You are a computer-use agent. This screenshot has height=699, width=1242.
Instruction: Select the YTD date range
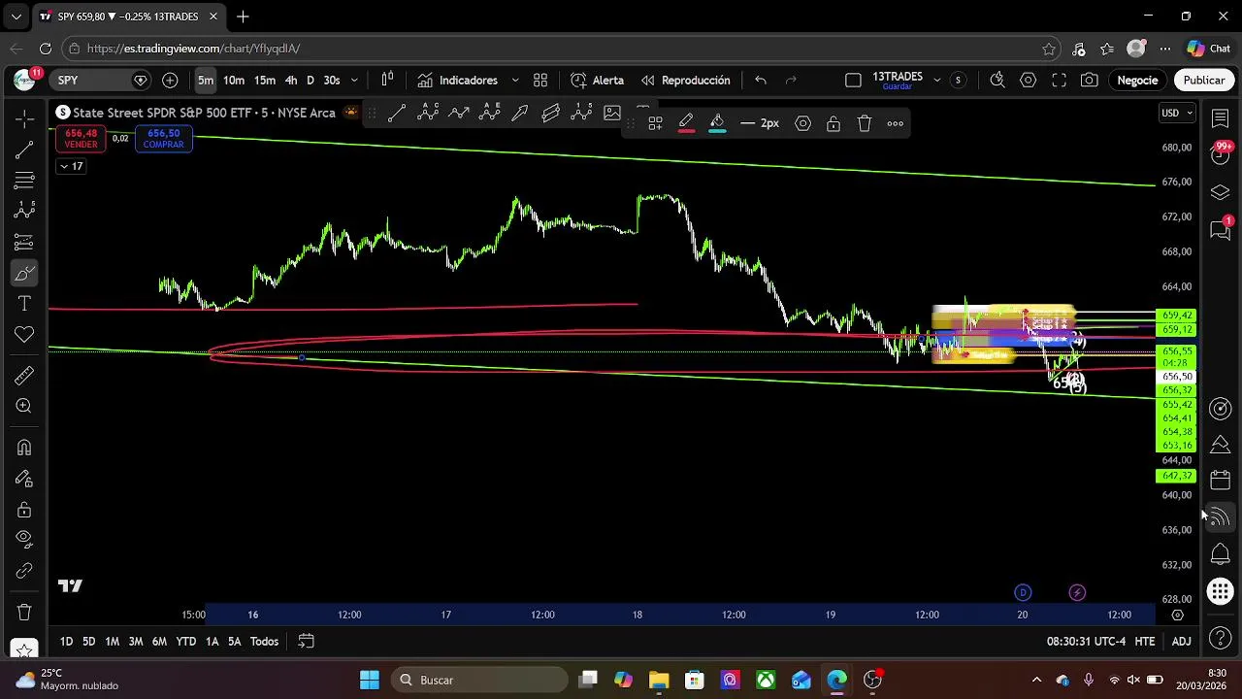[x=185, y=642]
